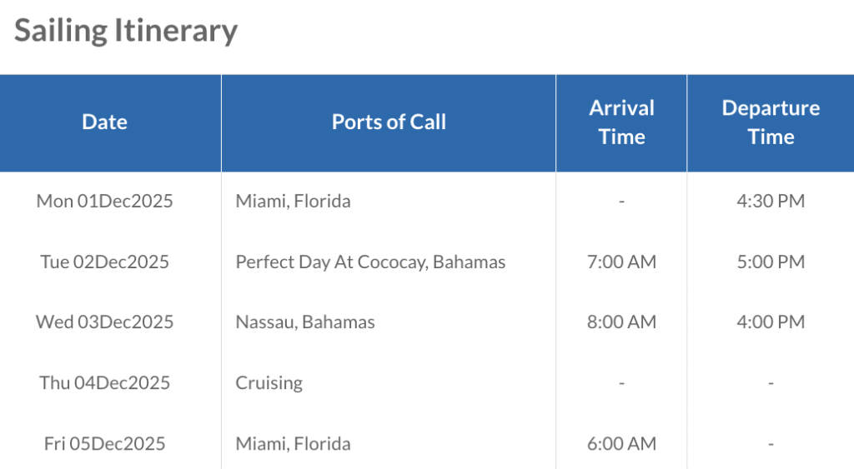Image resolution: width=854 pixels, height=469 pixels.
Task: Select the Wed 03Dec2025 date cell
Action: (104, 322)
